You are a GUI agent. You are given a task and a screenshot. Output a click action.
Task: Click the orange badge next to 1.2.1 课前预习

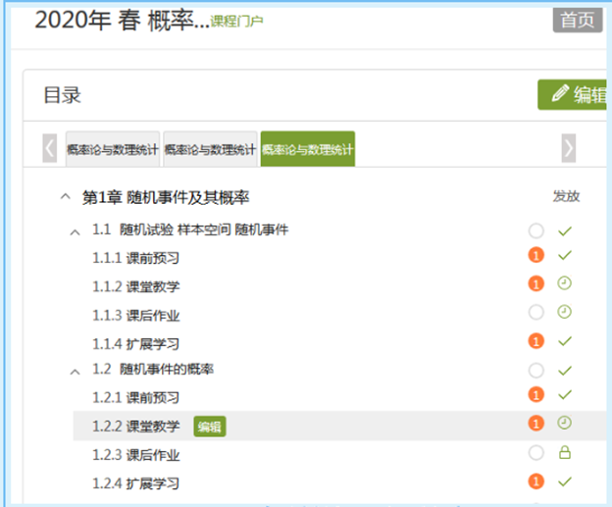tap(535, 396)
